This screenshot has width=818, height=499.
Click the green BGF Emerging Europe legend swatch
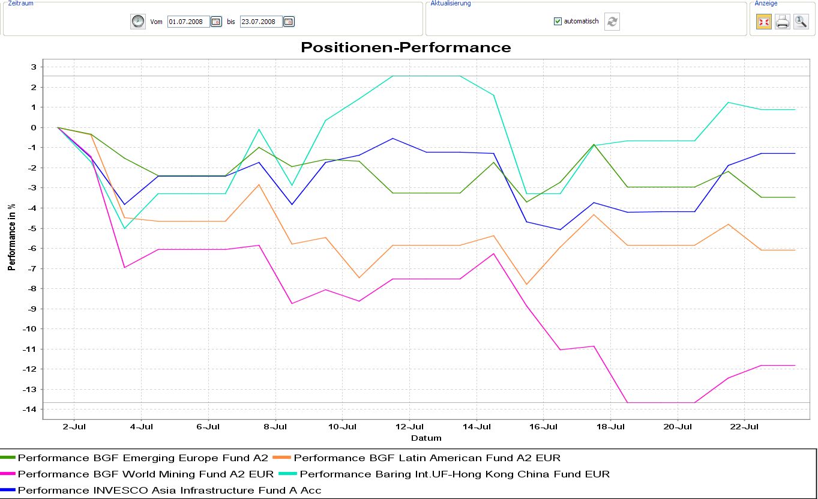8,458
